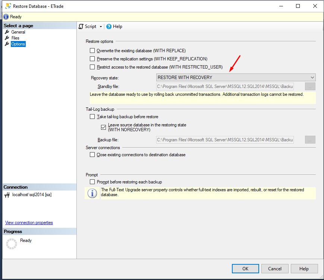324x280 pixels.
Task: Click the Script scroll icon
Action: pyautogui.click(x=81, y=26)
